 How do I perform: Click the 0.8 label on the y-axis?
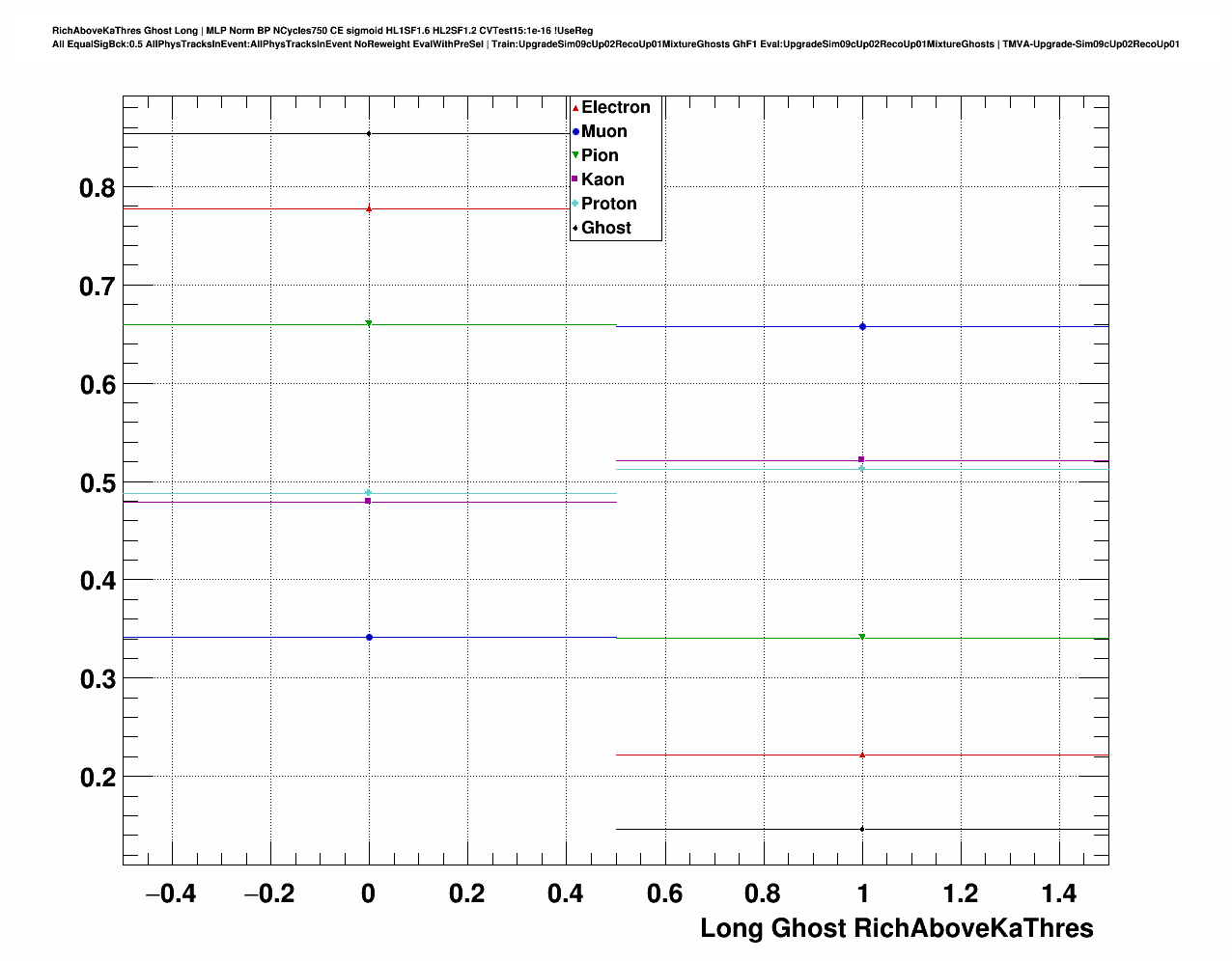[x=97, y=188]
